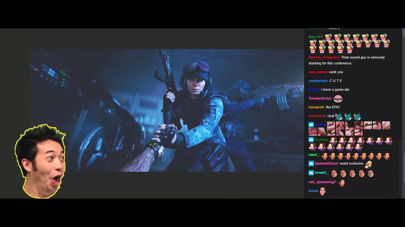Click the large PogChamp face overlay

40,161
